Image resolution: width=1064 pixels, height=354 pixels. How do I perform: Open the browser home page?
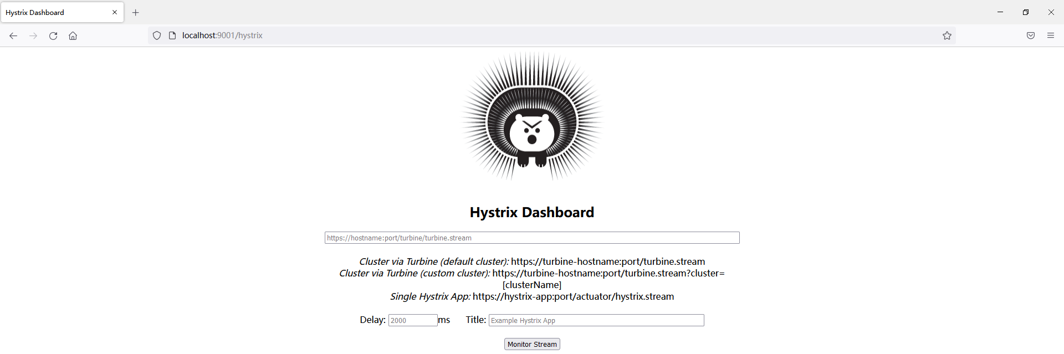point(73,35)
